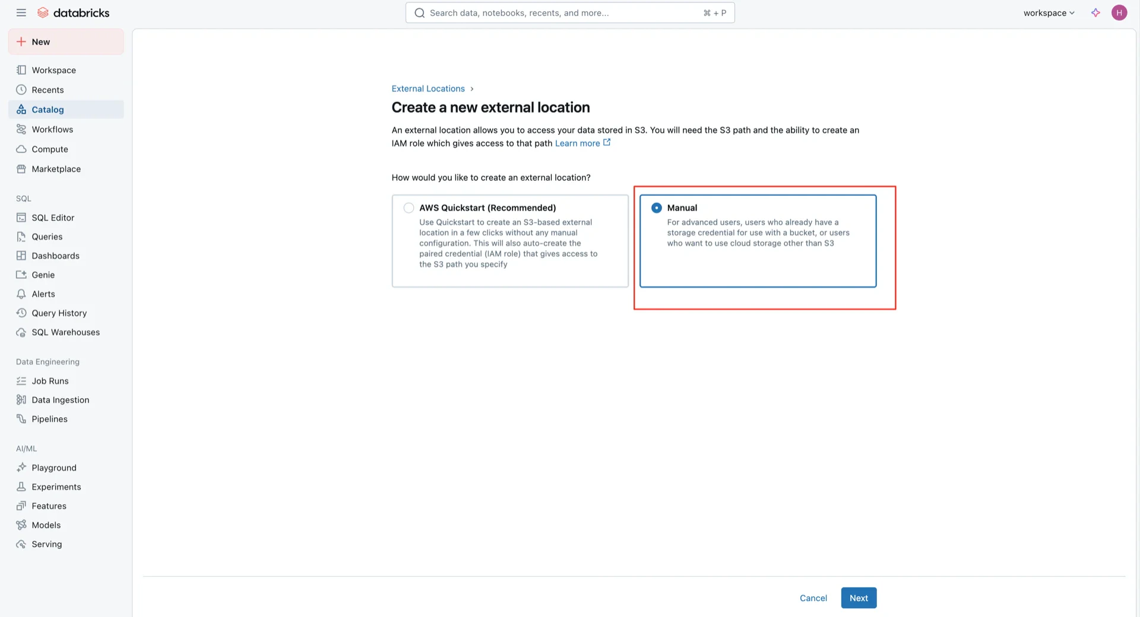Choose the AWS Quickstart option card description
The image size is (1140, 617).
508,243
